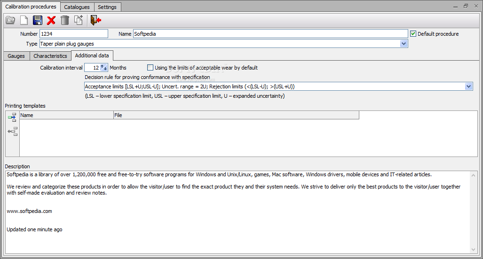
Task: Switch to the Characteristics tab
Action: pyautogui.click(x=50, y=56)
